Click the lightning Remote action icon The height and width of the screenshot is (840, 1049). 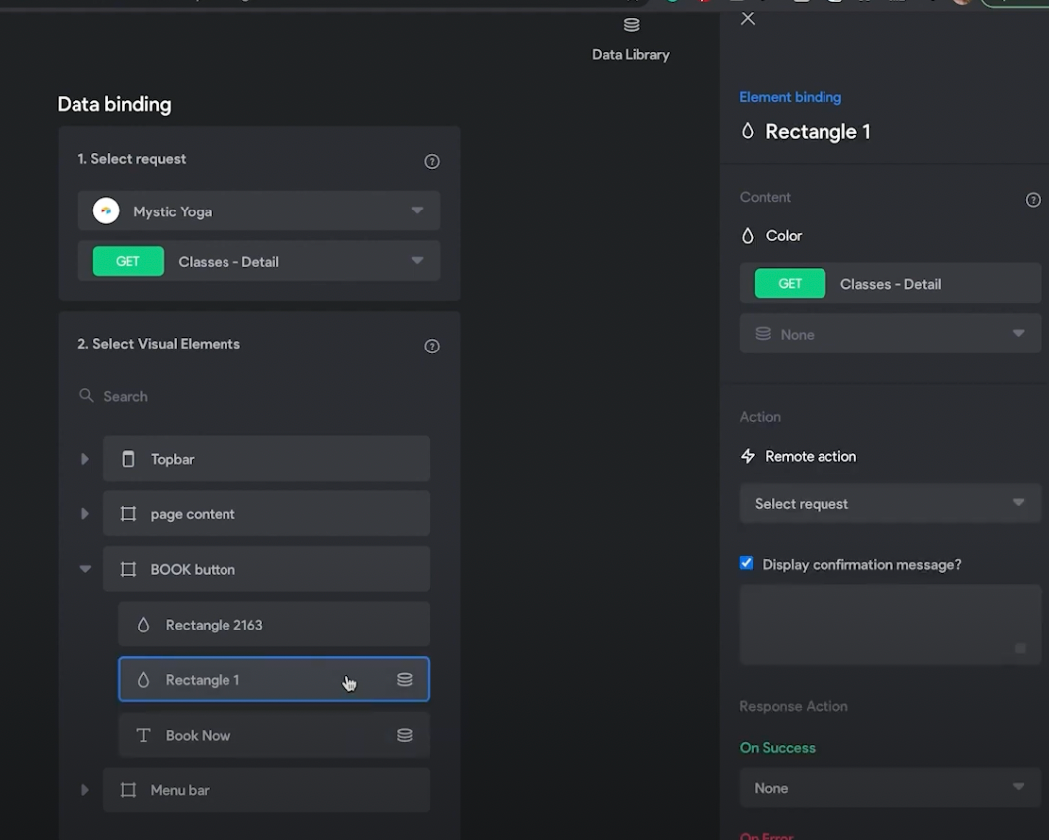tap(748, 456)
